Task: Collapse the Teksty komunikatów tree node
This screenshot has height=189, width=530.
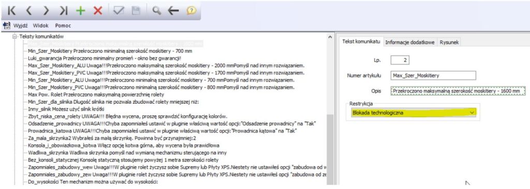Action: 14,36
